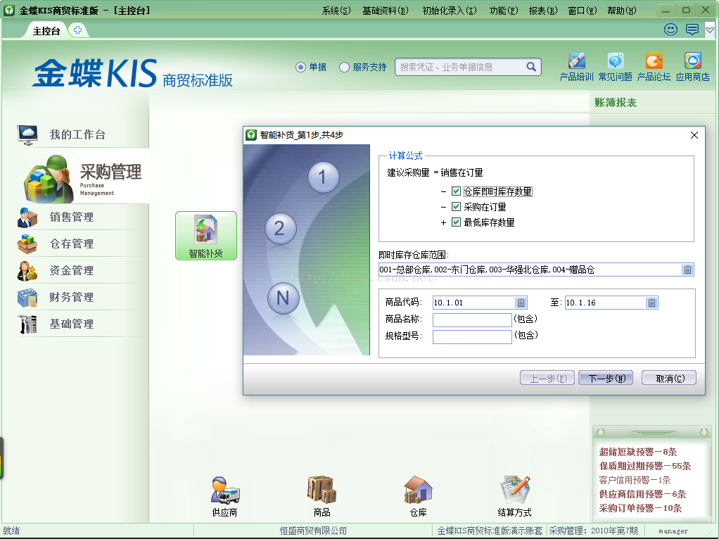Viewport: 719px width, 539px height.
Task: Click the 规格型号 input field
Action: coord(472,337)
